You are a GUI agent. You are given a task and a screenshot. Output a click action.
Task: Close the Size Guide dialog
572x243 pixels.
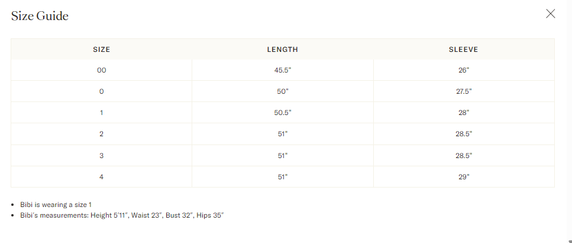550,14
